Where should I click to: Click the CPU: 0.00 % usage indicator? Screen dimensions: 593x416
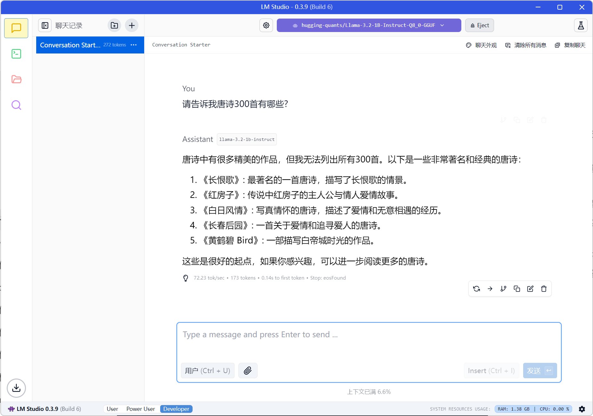point(554,409)
